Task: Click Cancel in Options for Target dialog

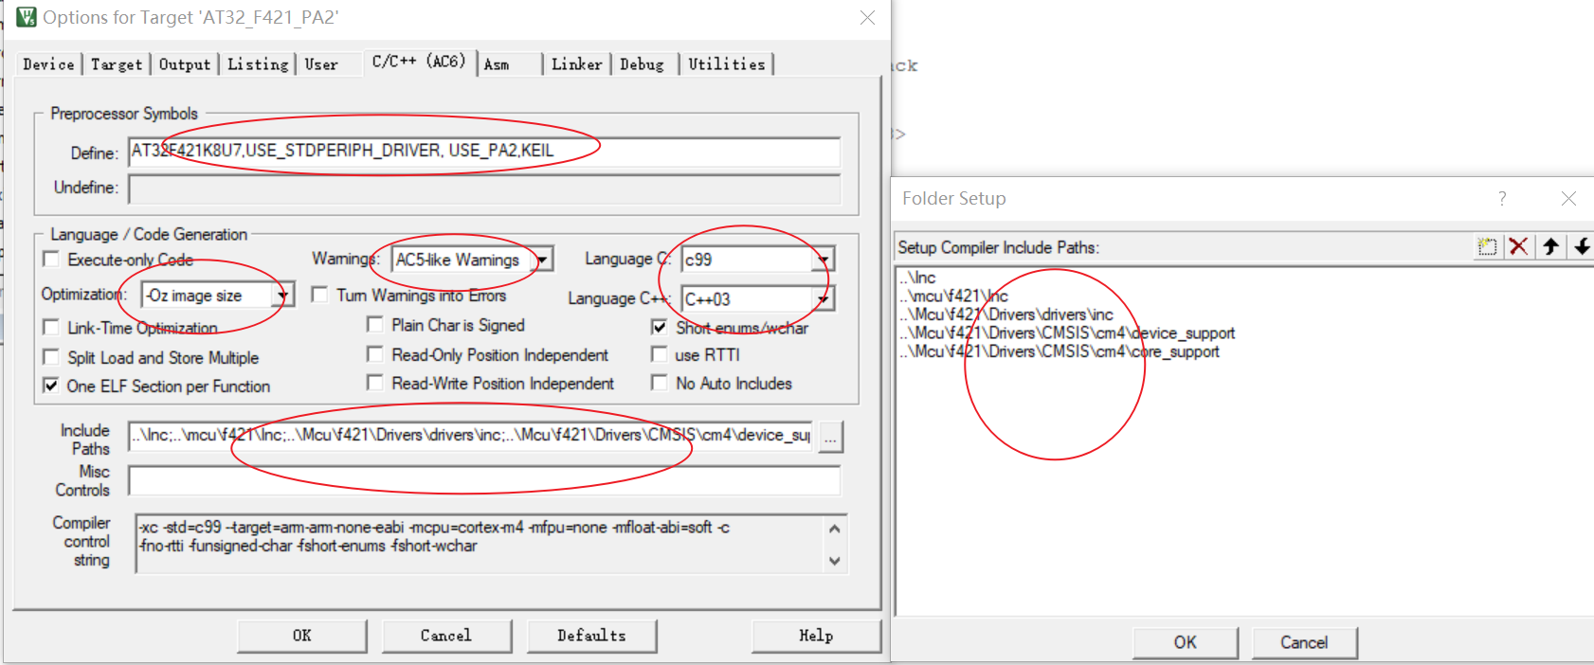Action: (x=446, y=636)
